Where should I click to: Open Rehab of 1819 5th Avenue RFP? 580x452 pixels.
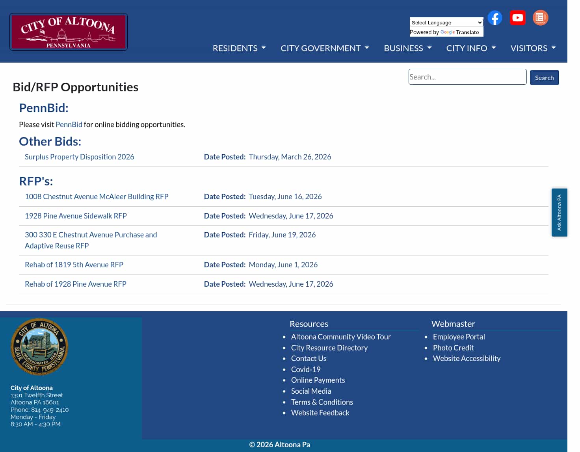point(74,265)
